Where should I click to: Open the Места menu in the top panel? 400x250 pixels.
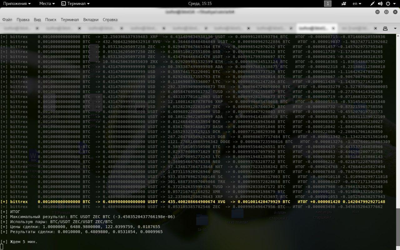click(x=47, y=3)
